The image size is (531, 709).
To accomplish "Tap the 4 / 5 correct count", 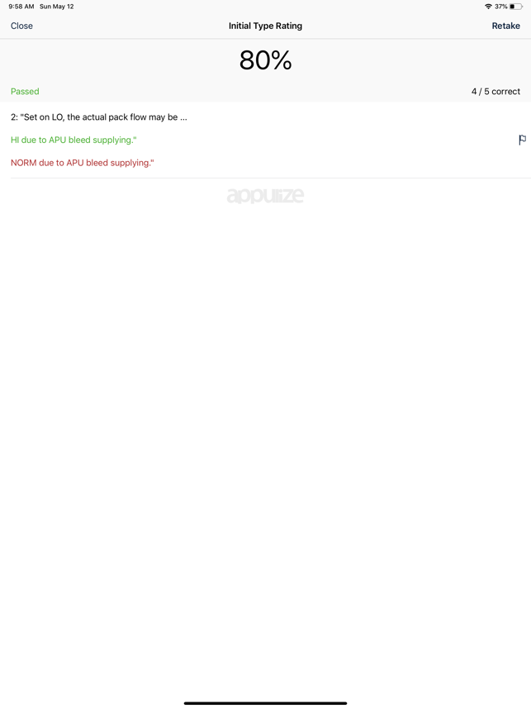I will point(495,92).
